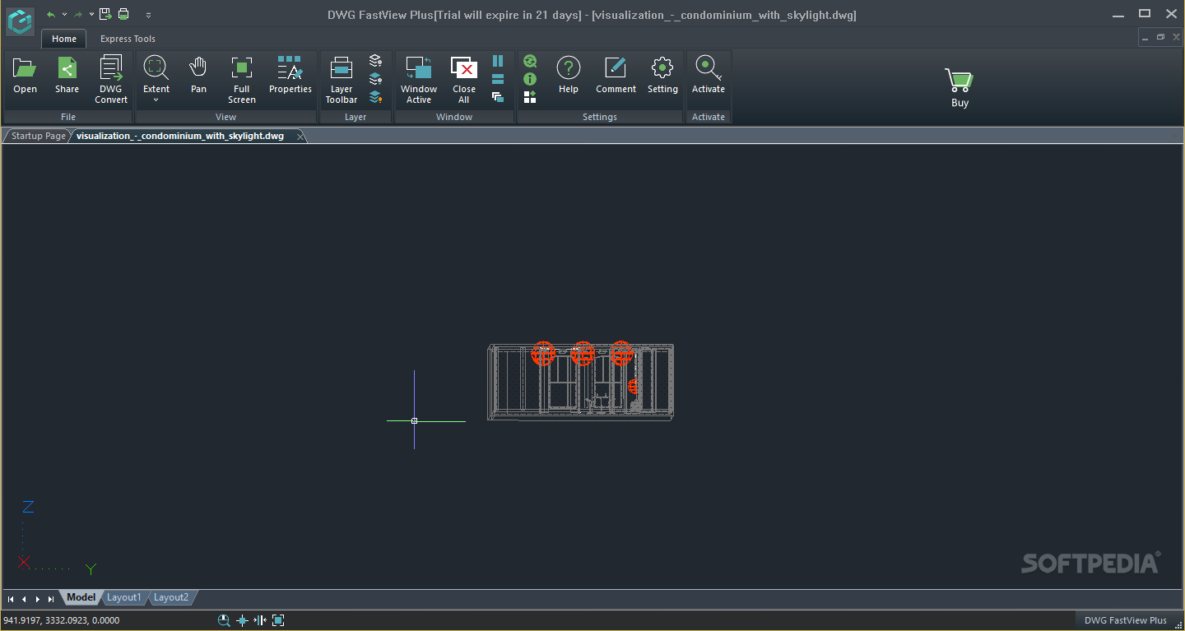Viewport: 1185px width, 631px height.
Task: Show the Layer Toolbar
Action: 342,80
